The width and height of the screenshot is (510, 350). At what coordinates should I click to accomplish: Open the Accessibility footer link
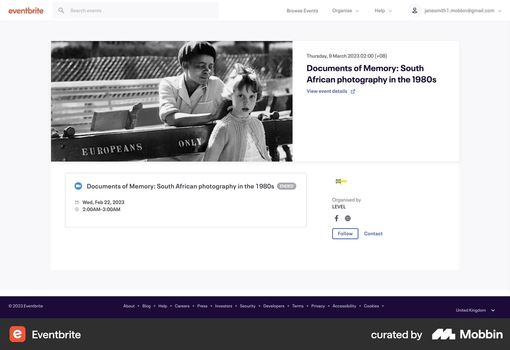[x=344, y=306]
